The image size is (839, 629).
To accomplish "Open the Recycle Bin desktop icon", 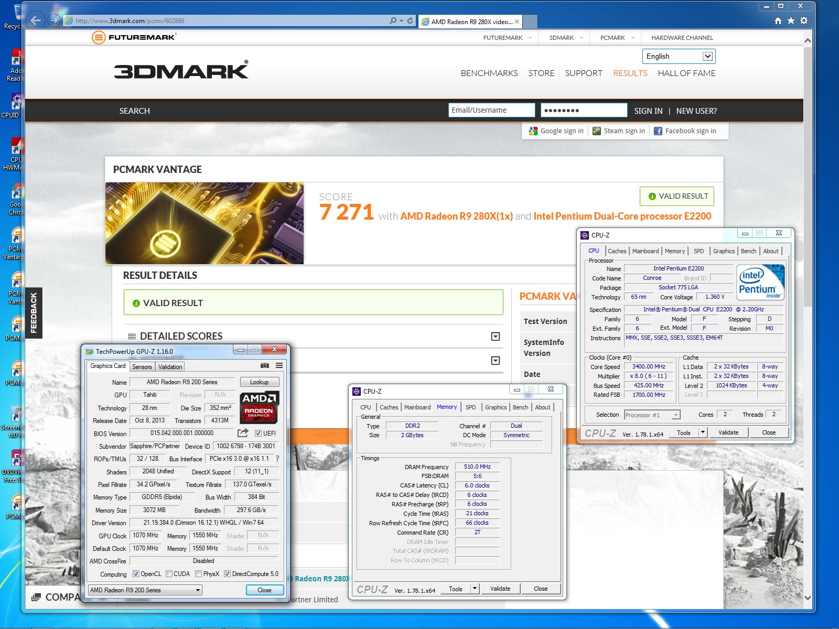I will [15, 16].
